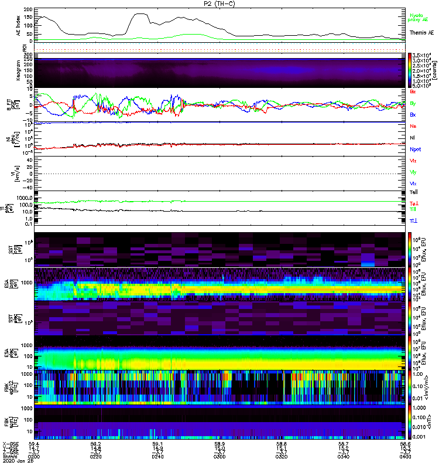Click the Keogram counts color bar
This screenshot has width=439, height=469.
[410, 70]
